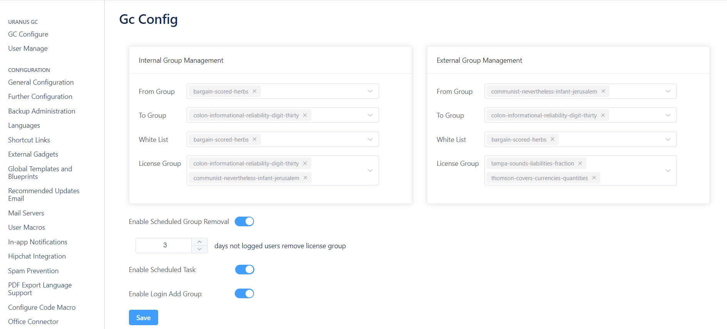Go to Backup Administration settings

[42, 111]
